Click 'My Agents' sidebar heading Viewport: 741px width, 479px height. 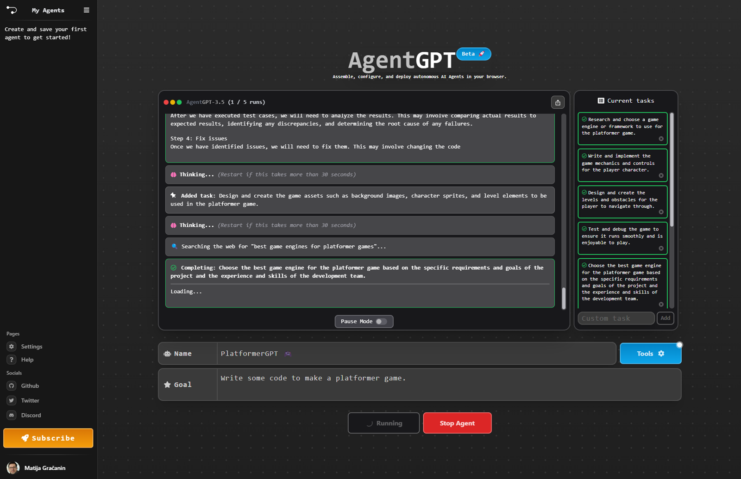tap(48, 10)
